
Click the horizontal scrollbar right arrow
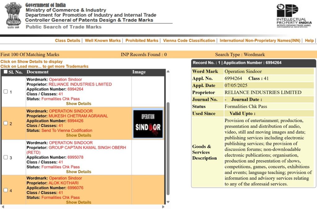click(x=163, y=207)
